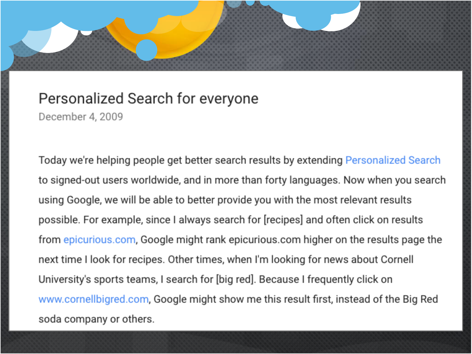Screen dimensions: 472x354
Task: Click the small blue circle overlapping the sun
Action: tap(147, 50)
